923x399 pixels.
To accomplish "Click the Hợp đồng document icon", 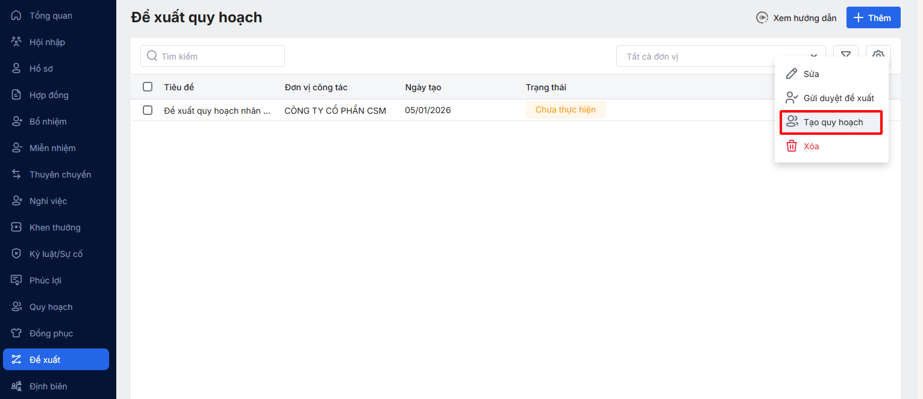I will [17, 95].
